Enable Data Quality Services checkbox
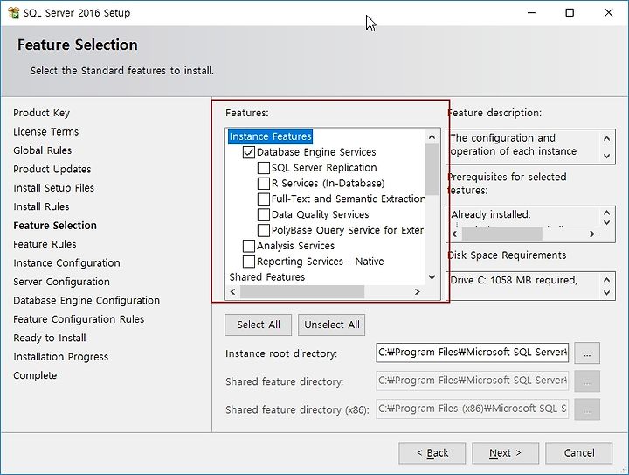Screen dimensions: 629x475 click(264, 215)
